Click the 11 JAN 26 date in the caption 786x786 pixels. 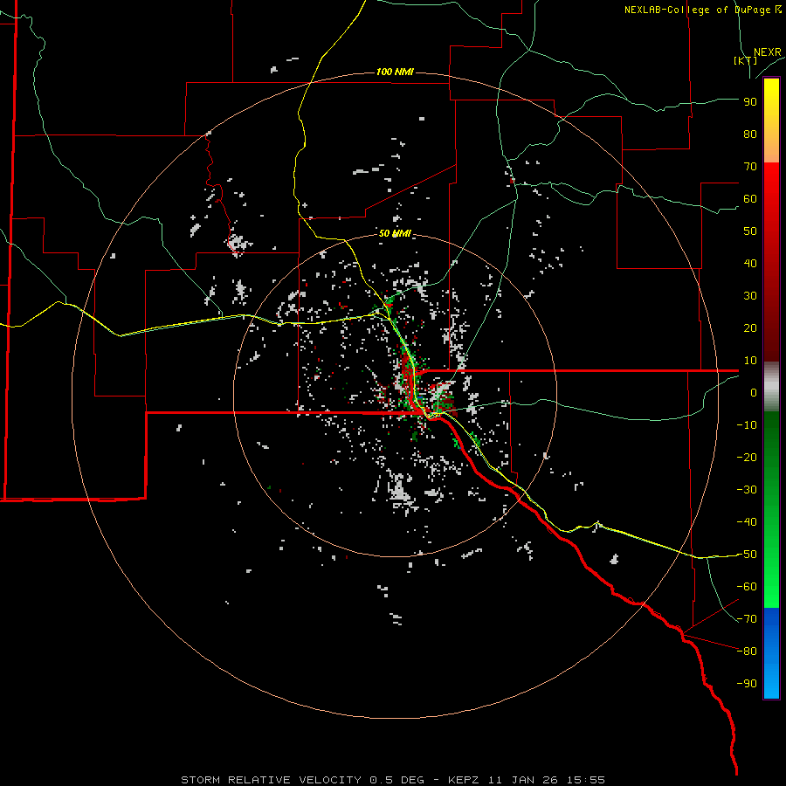point(523,780)
